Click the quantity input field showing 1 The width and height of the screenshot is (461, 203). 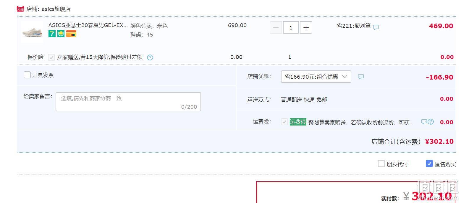pyautogui.click(x=291, y=27)
